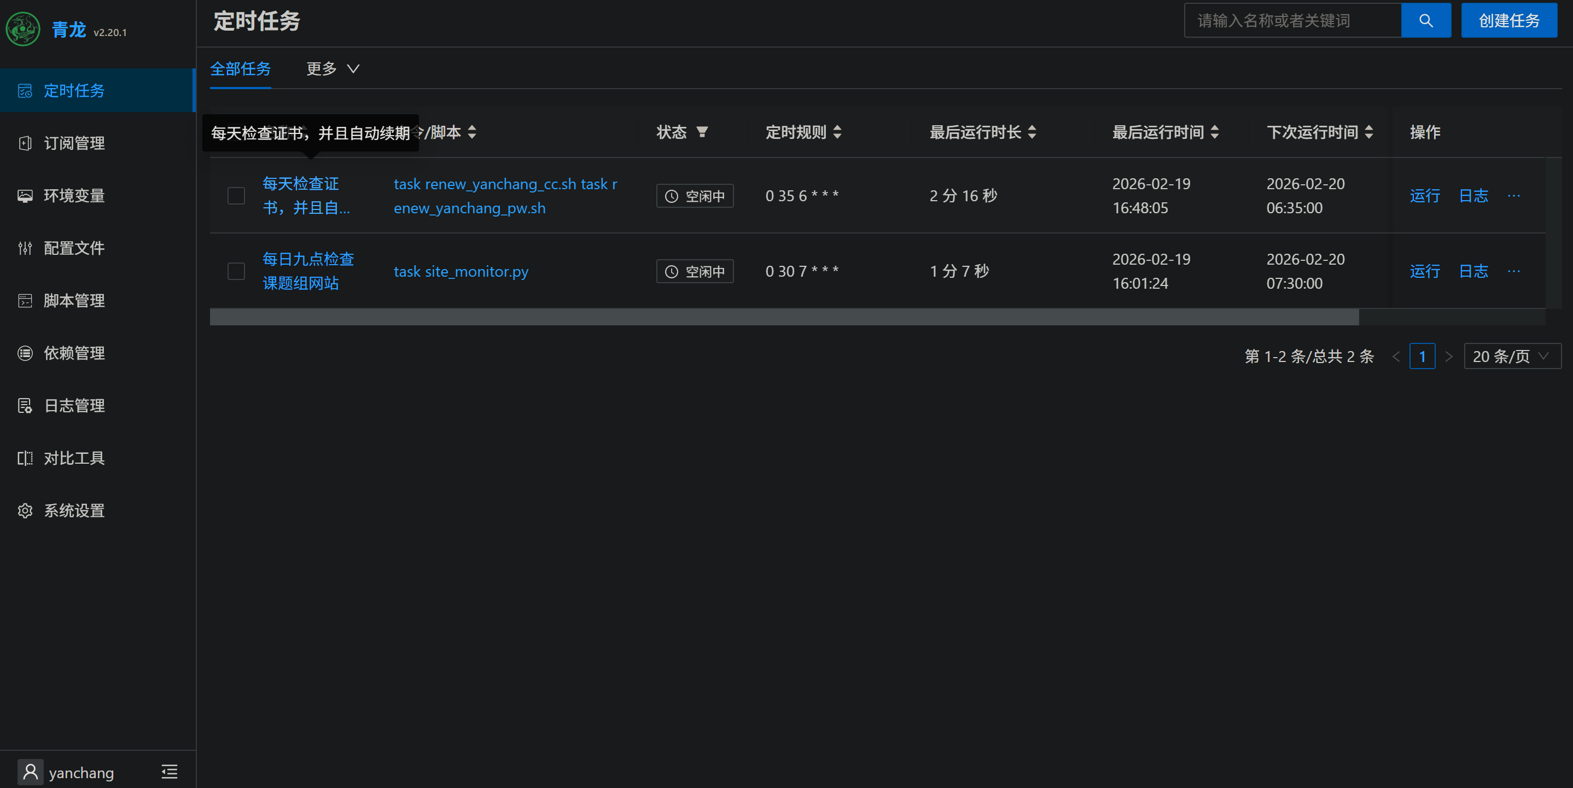
Task: Open more actions for site_monitor task
Action: click(1513, 271)
